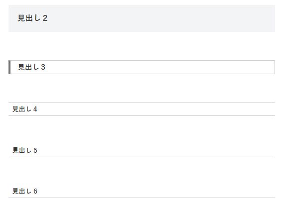
Task: Click the numeral 2 in the first heading
Action: tap(45, 18)
